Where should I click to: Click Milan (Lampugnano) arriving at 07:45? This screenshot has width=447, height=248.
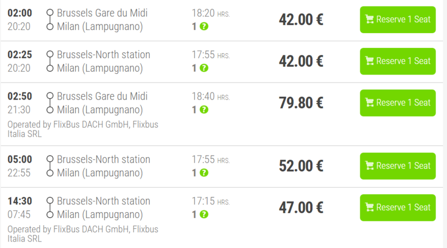click(100, 214)
